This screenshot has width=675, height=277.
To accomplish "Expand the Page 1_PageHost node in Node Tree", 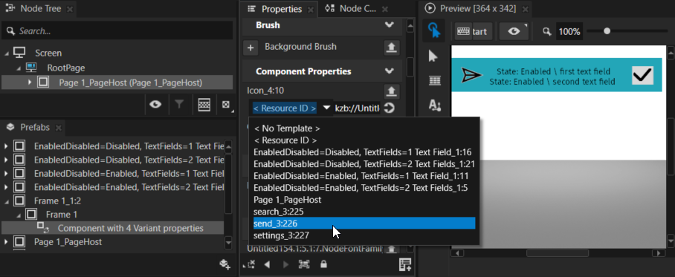I will (x=30, y=82).
